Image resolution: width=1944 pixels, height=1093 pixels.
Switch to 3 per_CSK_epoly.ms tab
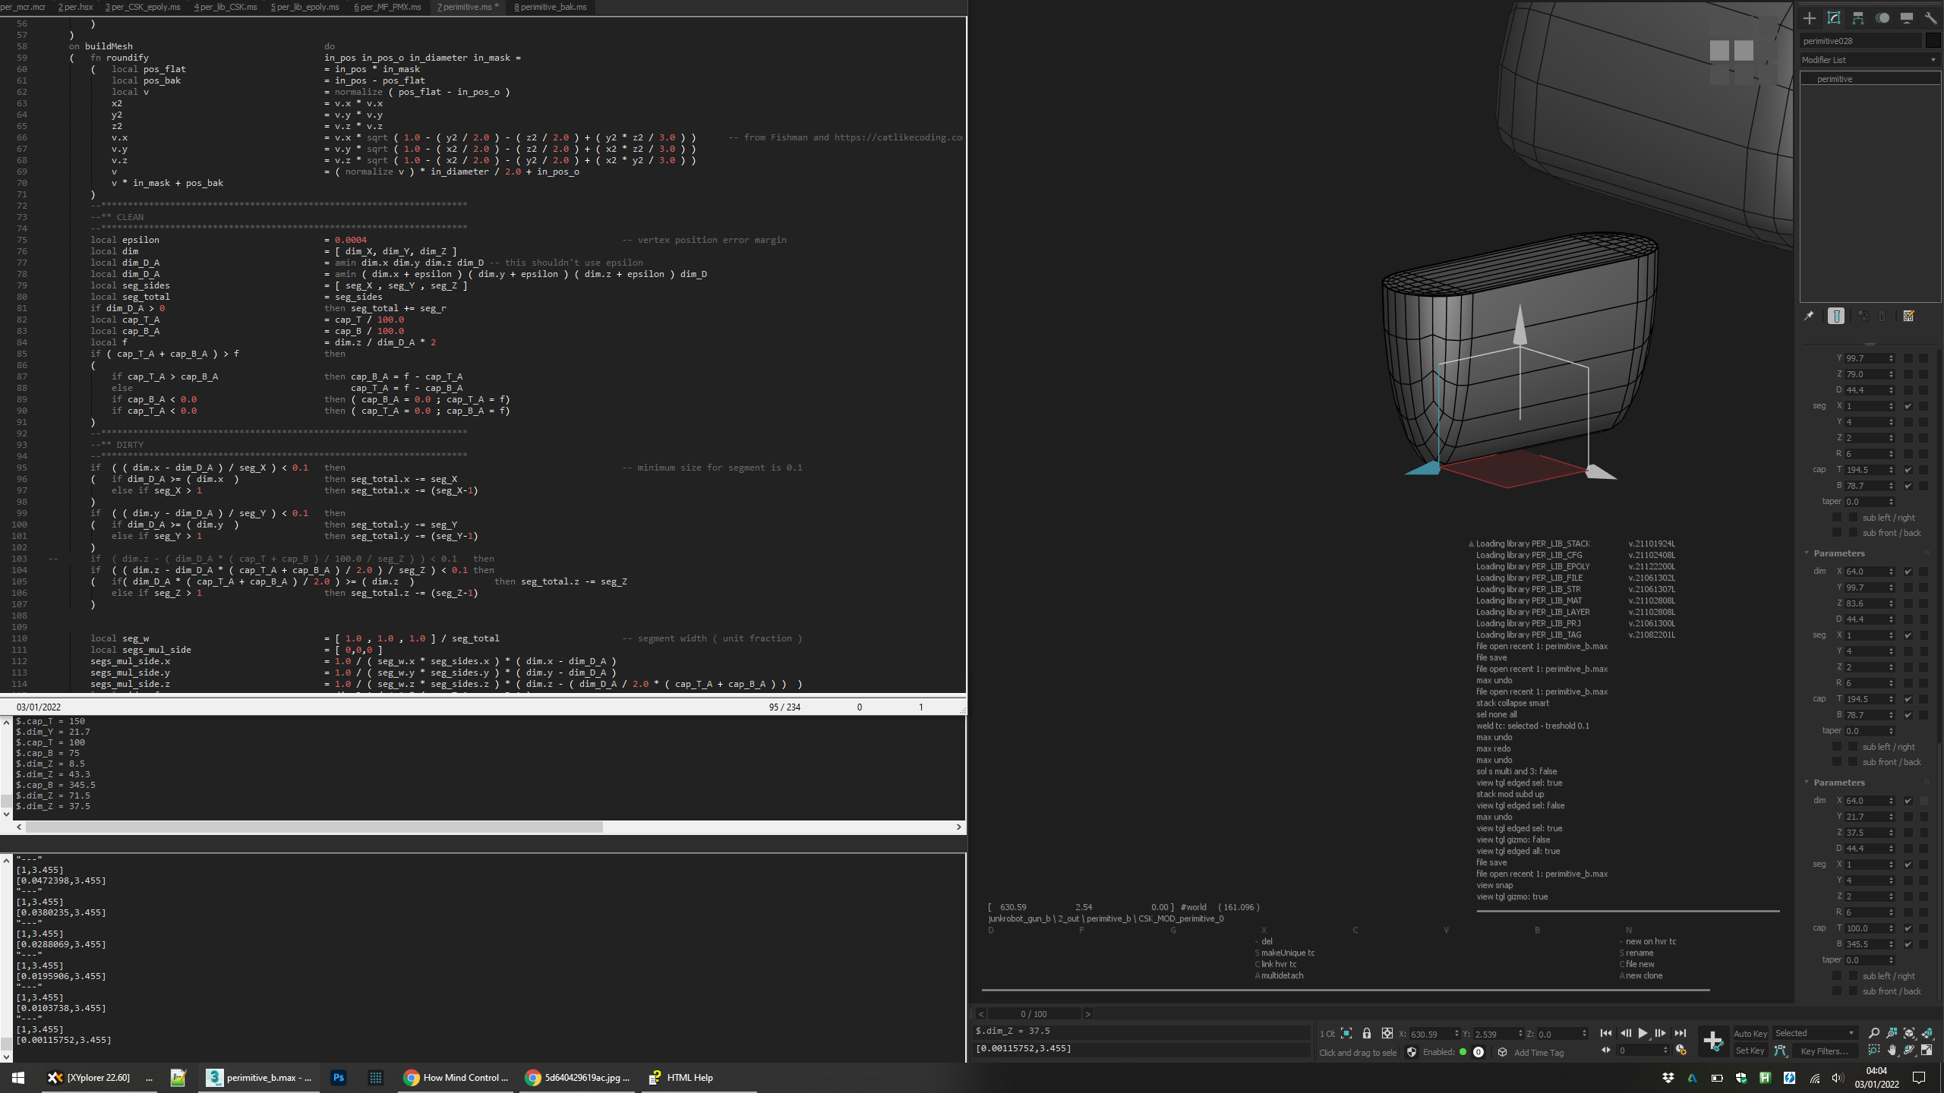(x=143, y=7)
